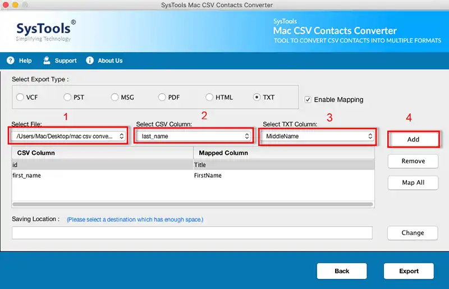Image resolution: width=449 pixels, height=289 pixels.
Task: Open the Select File dropdown
Action: point(68,136)
